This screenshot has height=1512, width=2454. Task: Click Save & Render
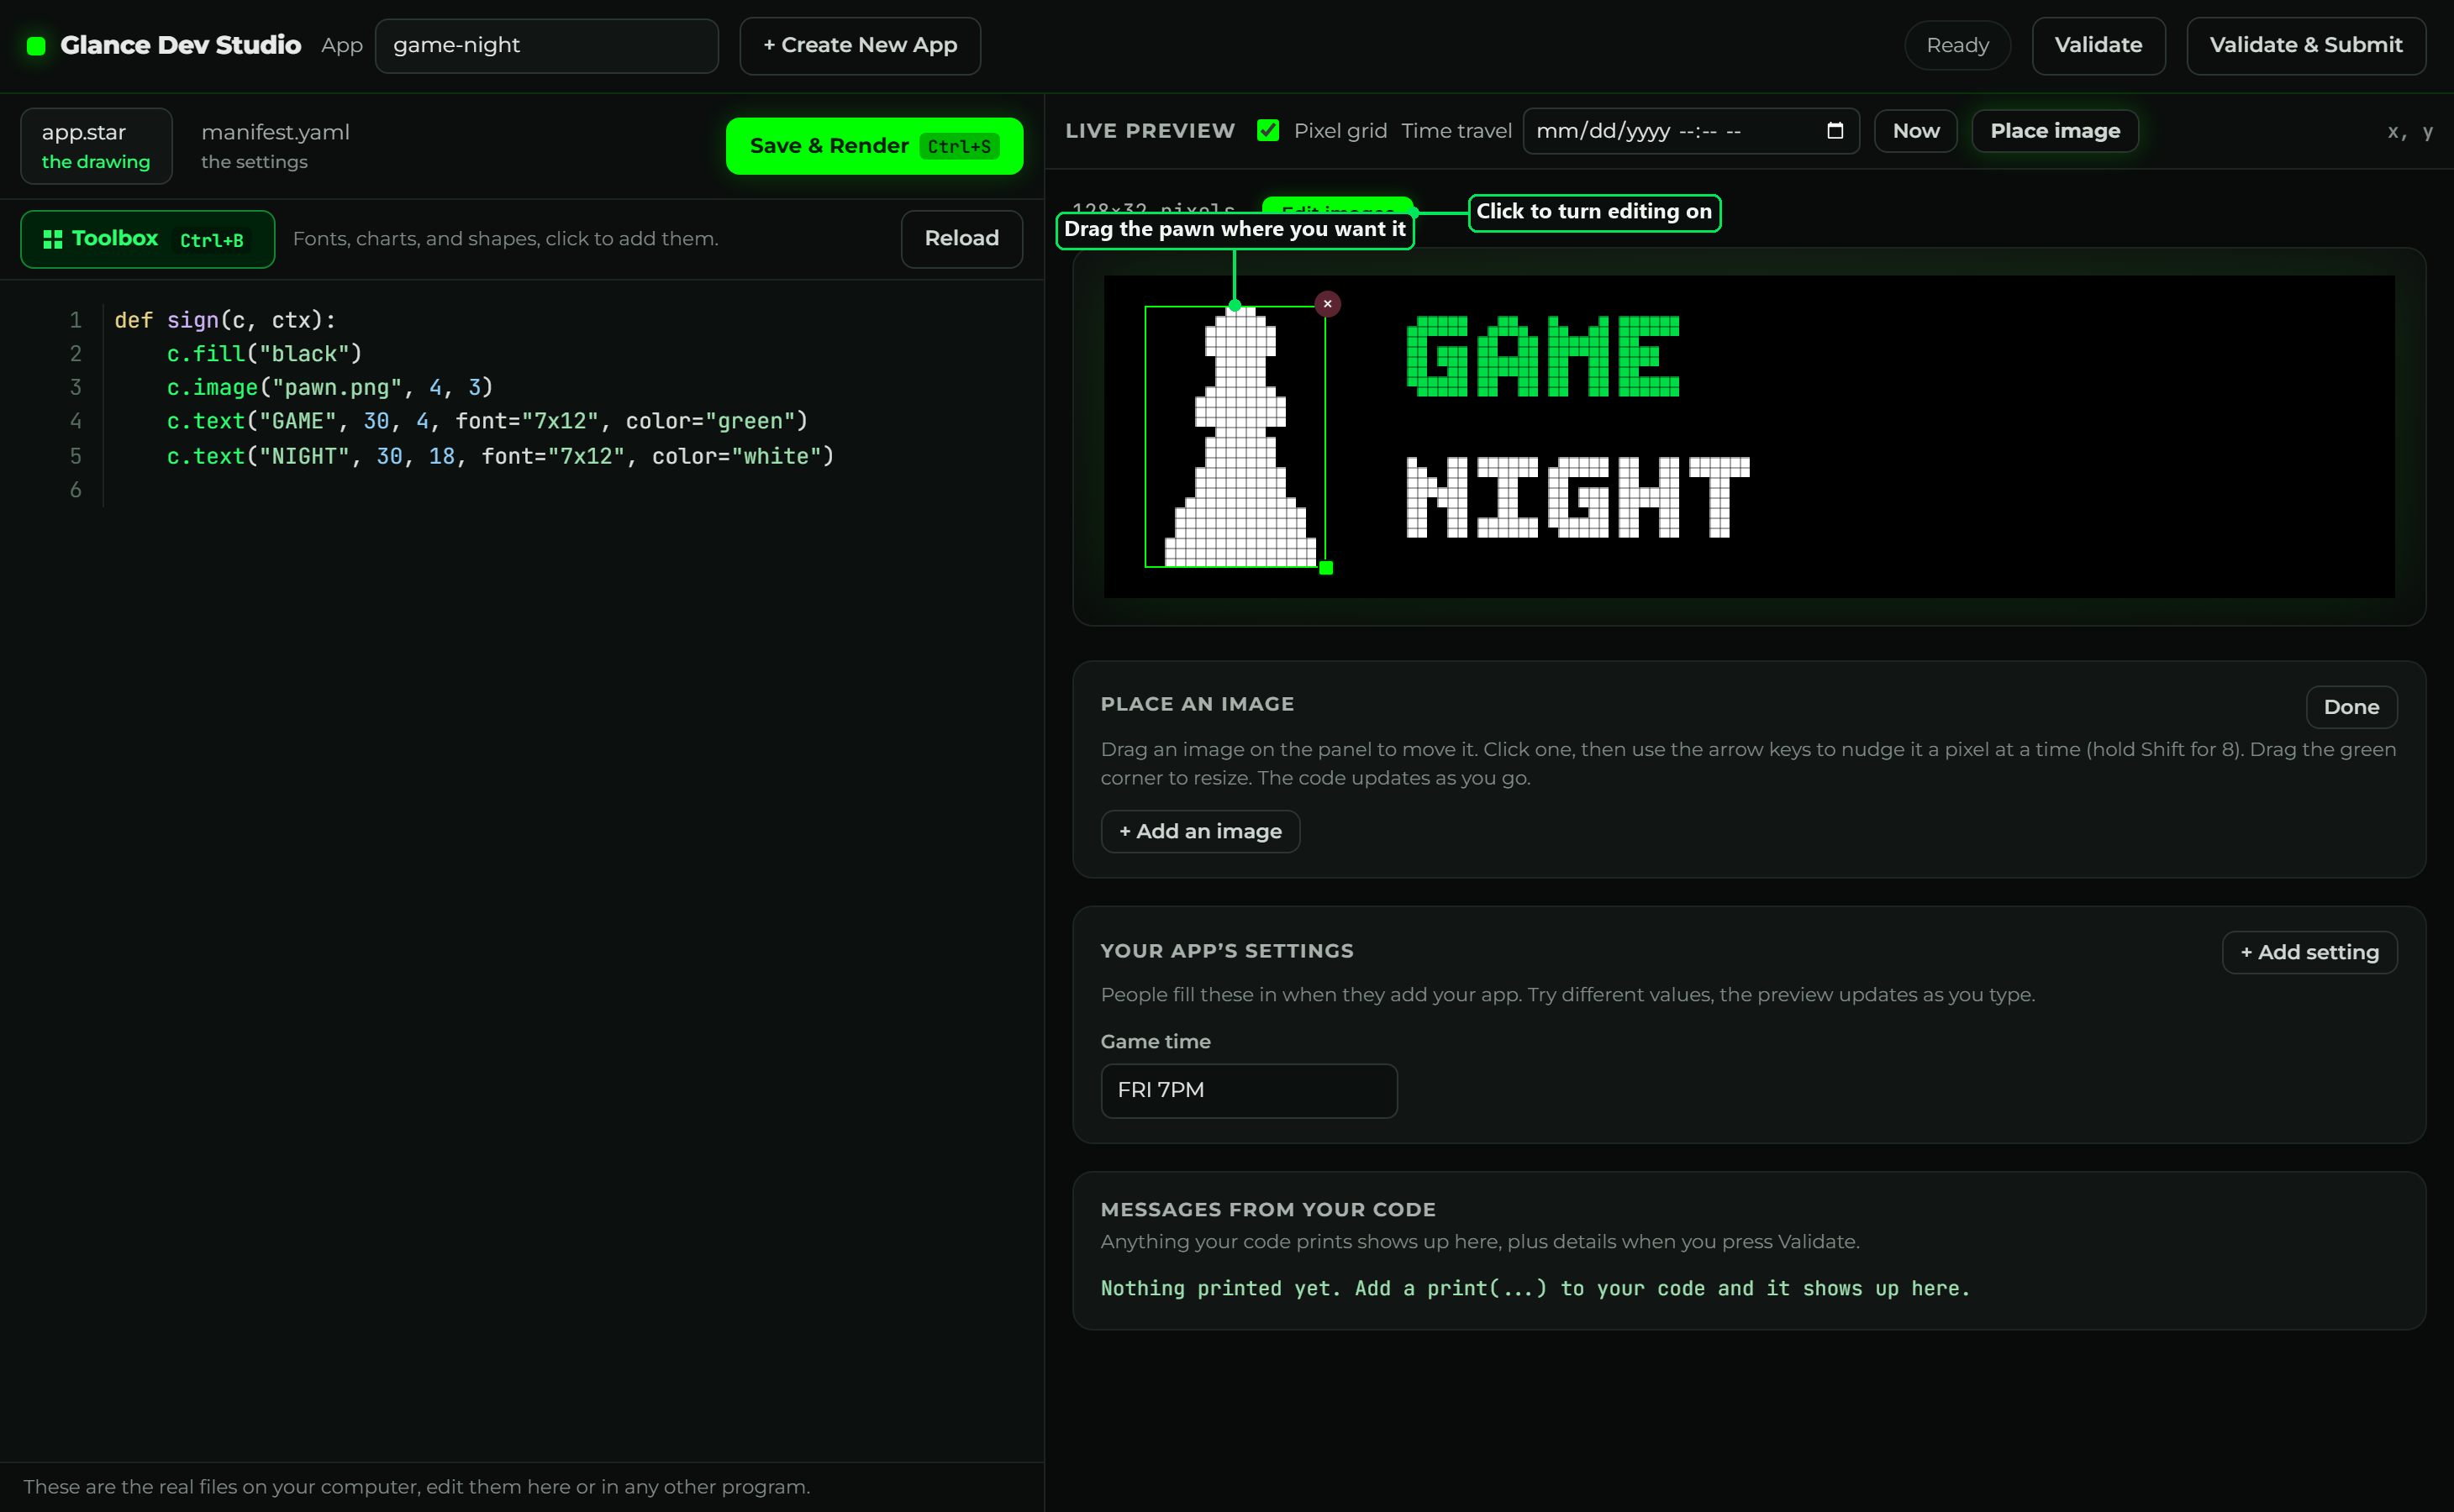pyautogui.click(x=874, y=146)
